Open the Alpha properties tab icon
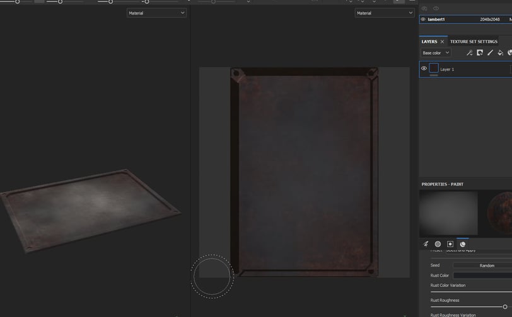 [438, 244]
